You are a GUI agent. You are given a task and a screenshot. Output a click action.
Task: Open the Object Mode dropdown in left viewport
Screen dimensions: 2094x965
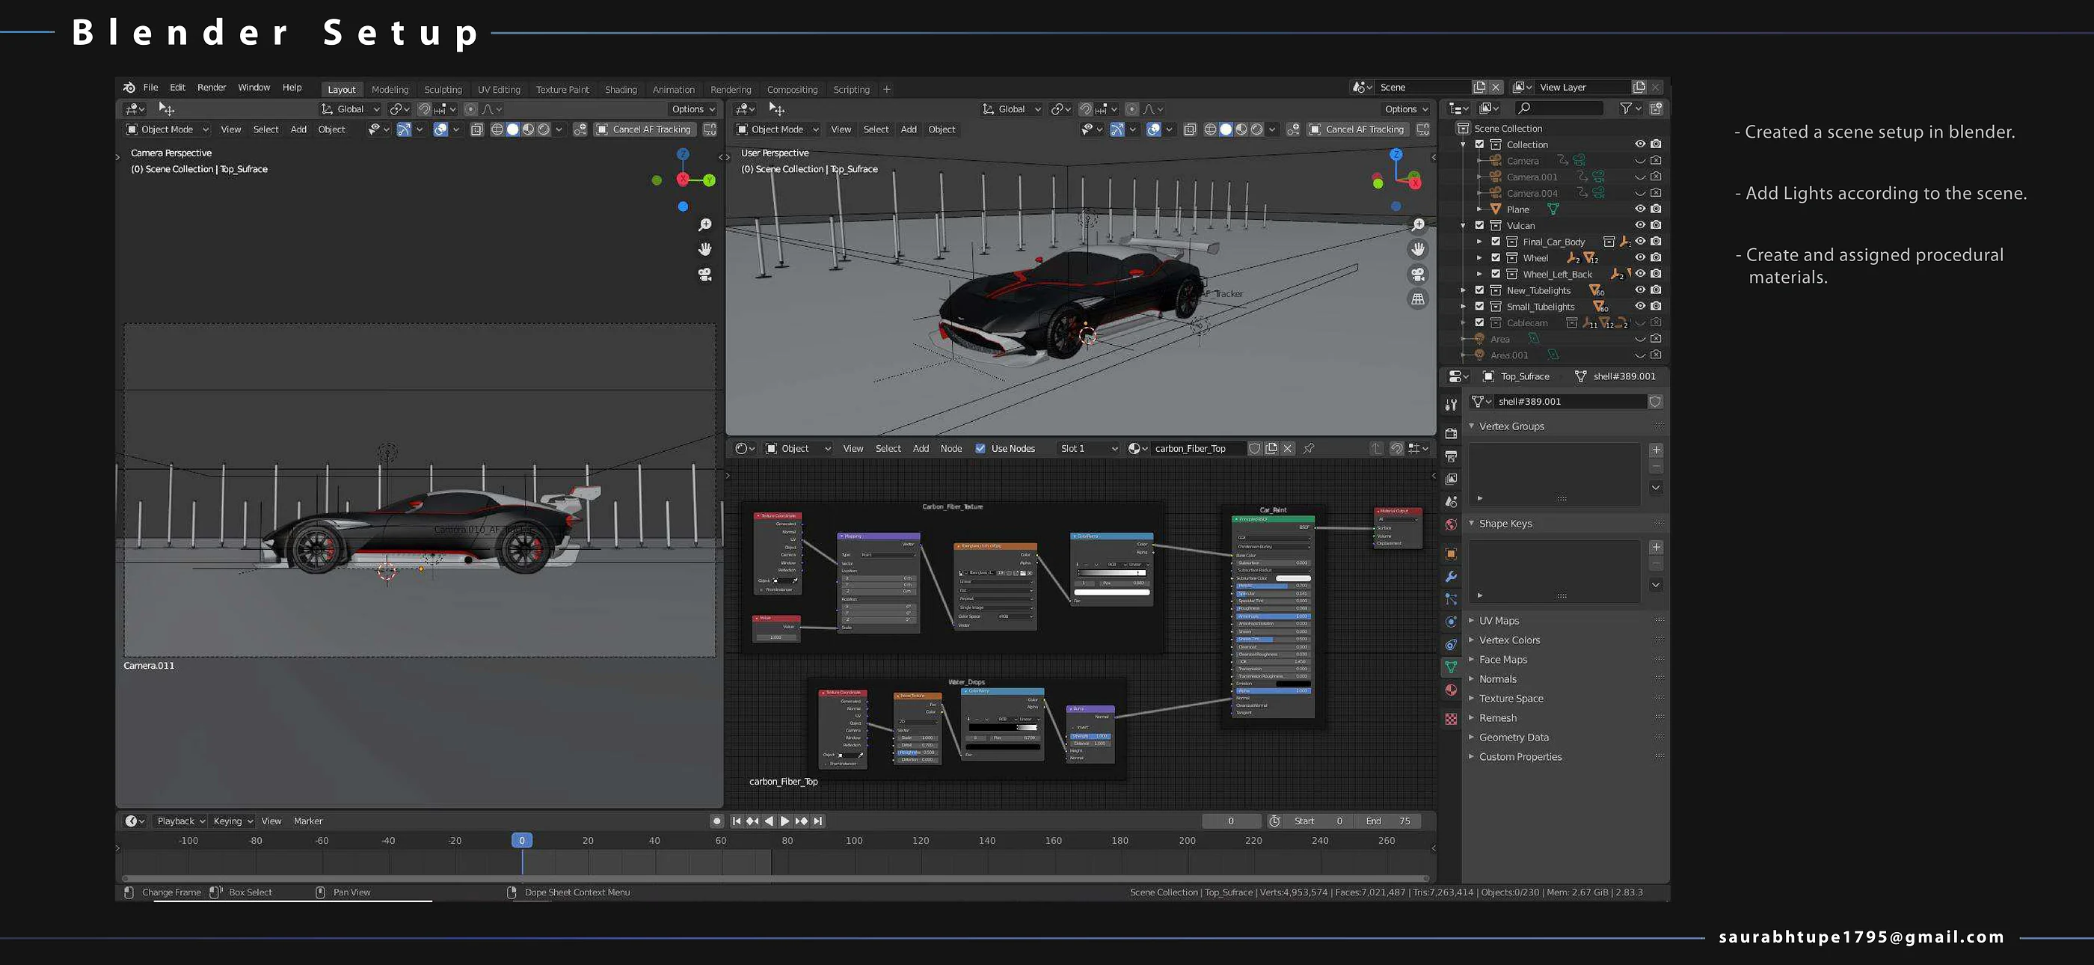tap(168, 129)
